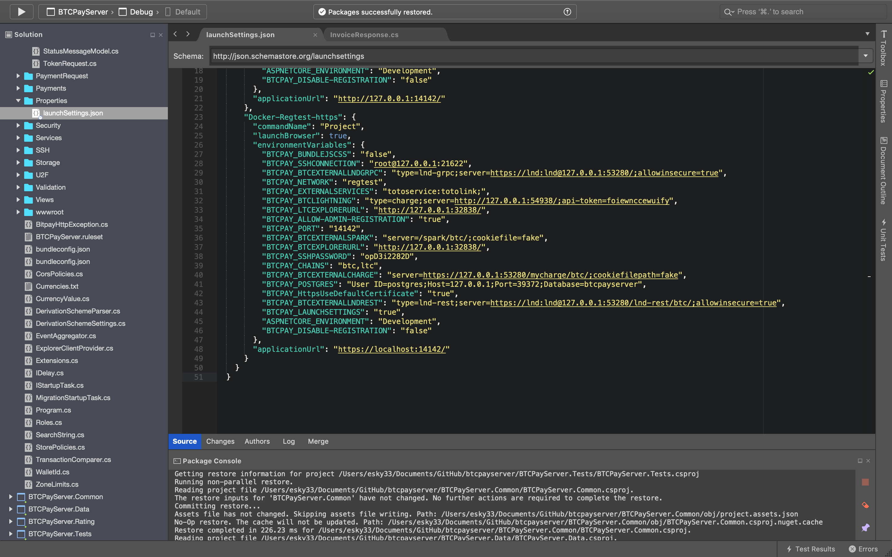Collapse the Properties folder in Solution
892x557 pixels.
coord(19,101)
